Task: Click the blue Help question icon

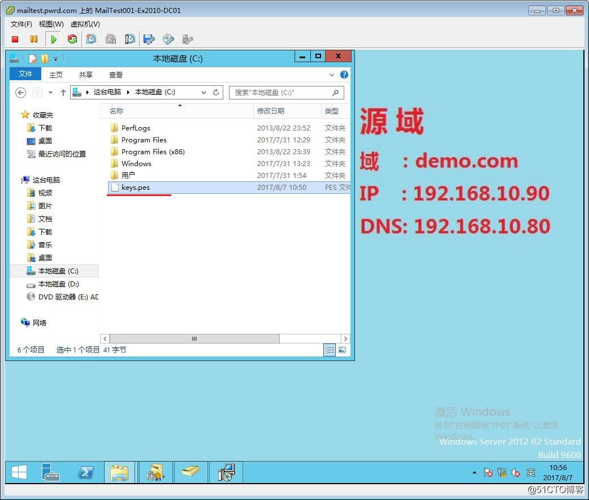Action: click(344, 75)
